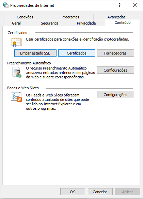Click the 'Propriedades de Internet' window title
The width and height of the screenshot is (143, 199).
32,5
